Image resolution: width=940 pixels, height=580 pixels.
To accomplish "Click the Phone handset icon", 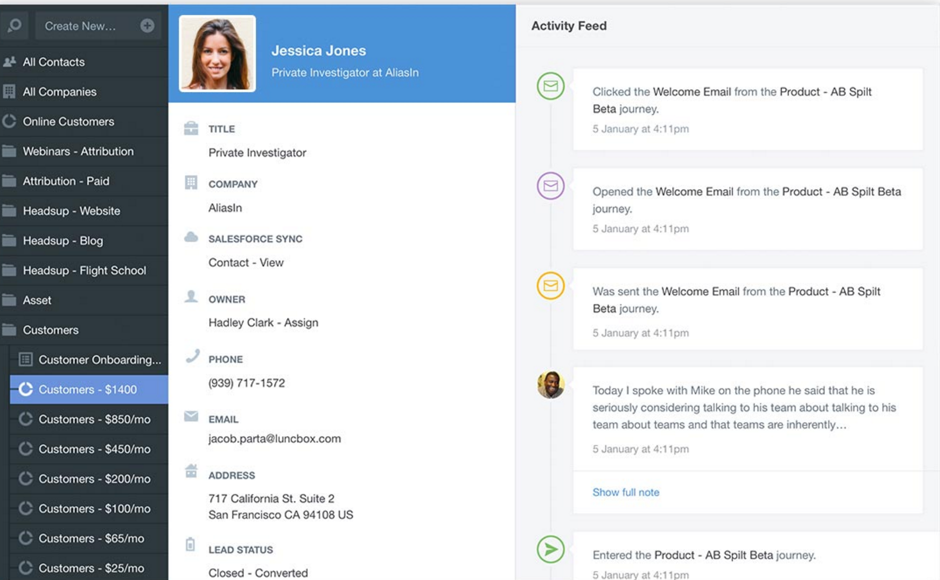I will click(192, 356).
